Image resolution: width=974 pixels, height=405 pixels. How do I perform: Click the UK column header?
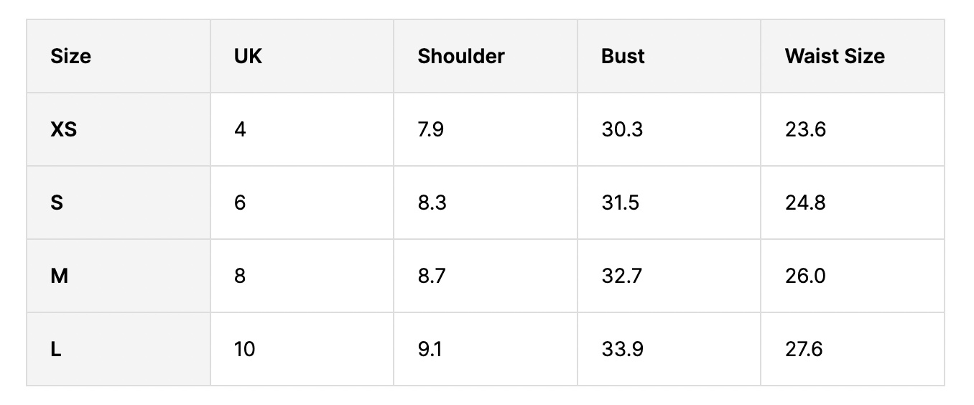click(x=249, y=56)
